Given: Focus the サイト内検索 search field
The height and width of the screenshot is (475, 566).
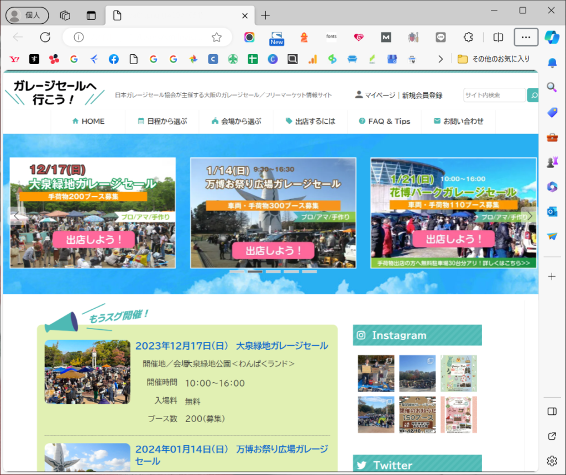Looking at the screenshot, I should pyautogui.click(x=495, y=95).
